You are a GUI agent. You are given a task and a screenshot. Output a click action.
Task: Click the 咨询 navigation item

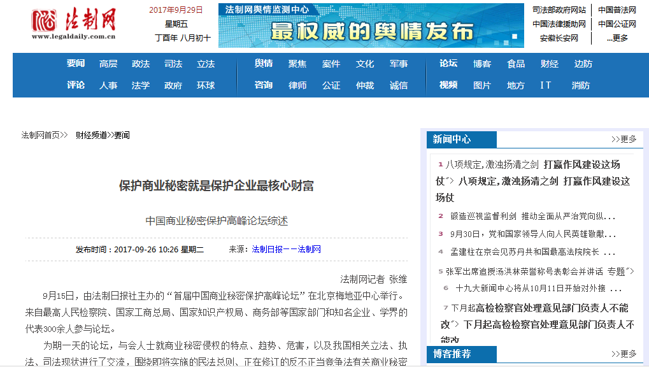264,85
